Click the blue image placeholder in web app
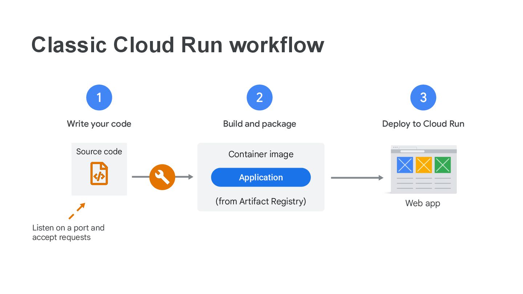Screen dimensions: 523x294 pyautogui.click(x=405, y=165)
